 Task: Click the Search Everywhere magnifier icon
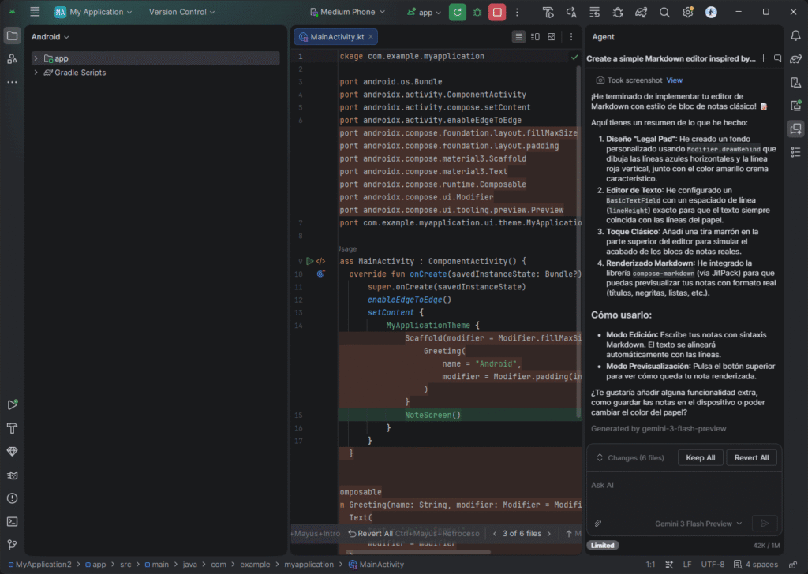664,12
